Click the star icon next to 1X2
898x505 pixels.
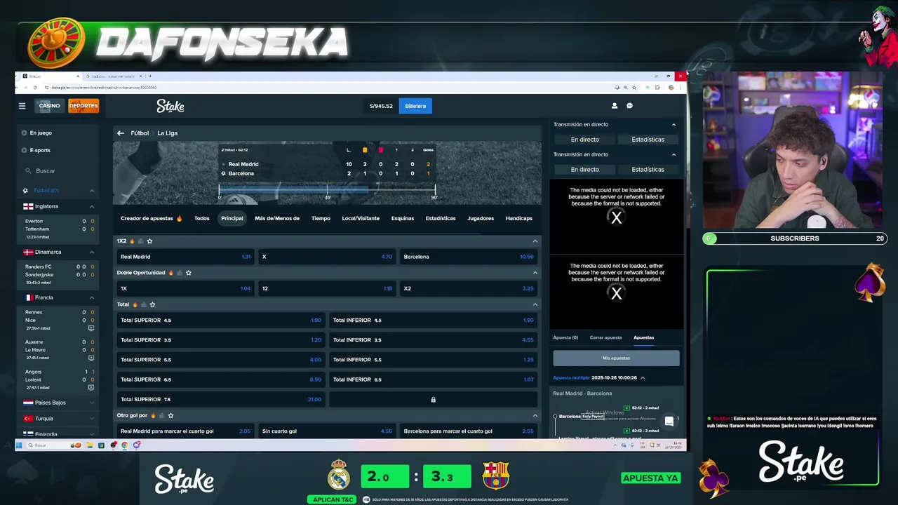(x=149, y=241)
